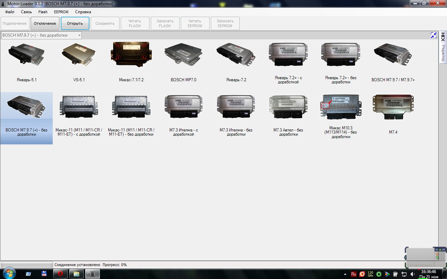Show hidden system tray icons

pyautogui.click(x=345, y=274)
